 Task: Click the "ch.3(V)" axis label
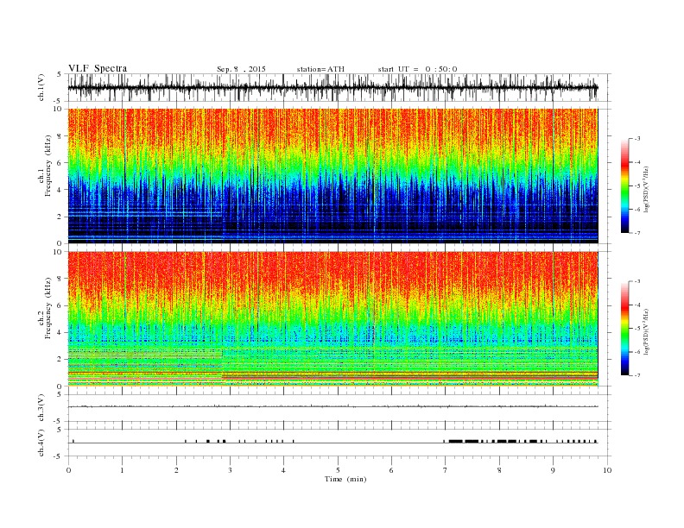41,408
